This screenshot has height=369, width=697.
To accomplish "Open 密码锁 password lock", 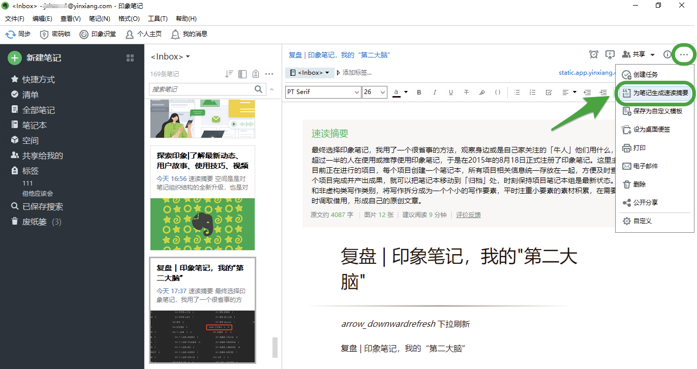I will point(55,34).
